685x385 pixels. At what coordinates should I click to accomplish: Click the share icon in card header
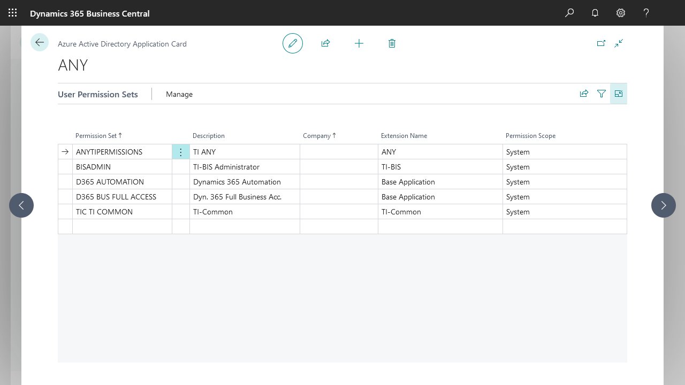tap(325, 43)
